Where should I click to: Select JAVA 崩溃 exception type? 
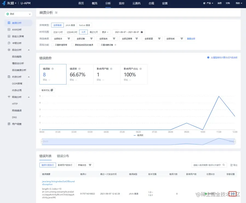pyautogui.click(x=70, y=25)
